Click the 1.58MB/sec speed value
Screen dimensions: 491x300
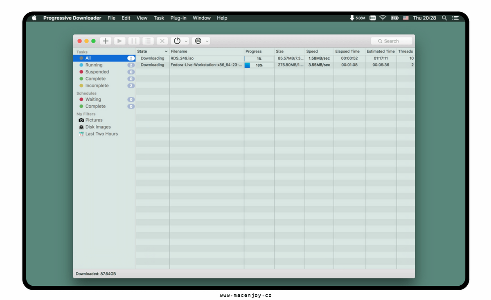coord(319,58)
